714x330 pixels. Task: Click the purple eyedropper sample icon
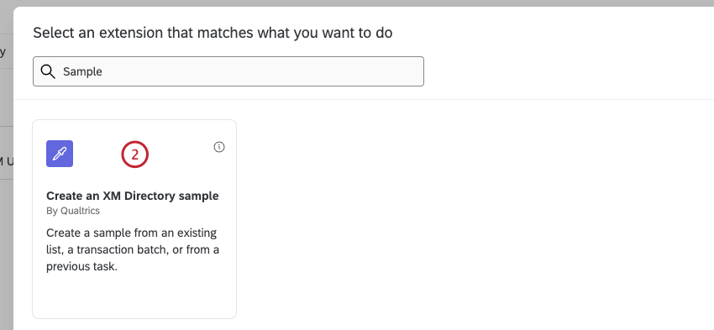tap(60, 154)
